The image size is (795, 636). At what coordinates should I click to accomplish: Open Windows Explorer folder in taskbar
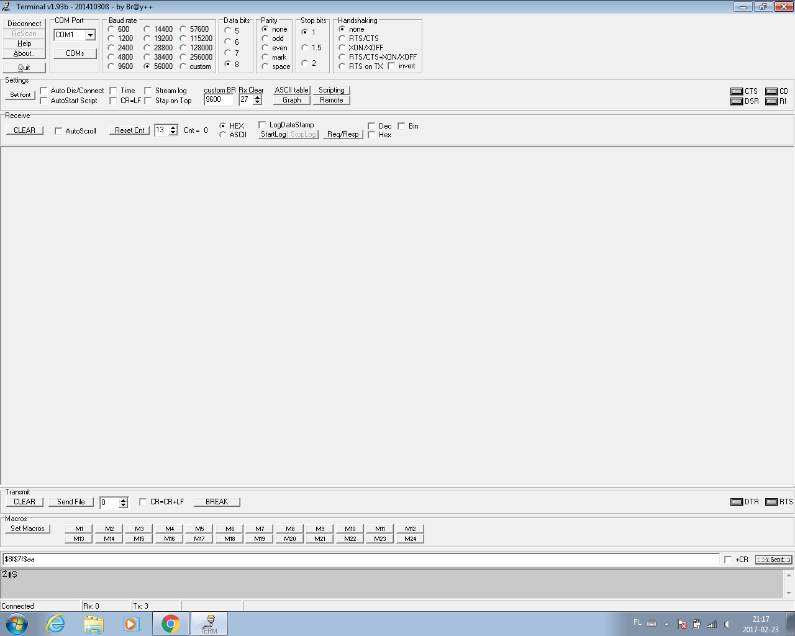click(94, 624)
